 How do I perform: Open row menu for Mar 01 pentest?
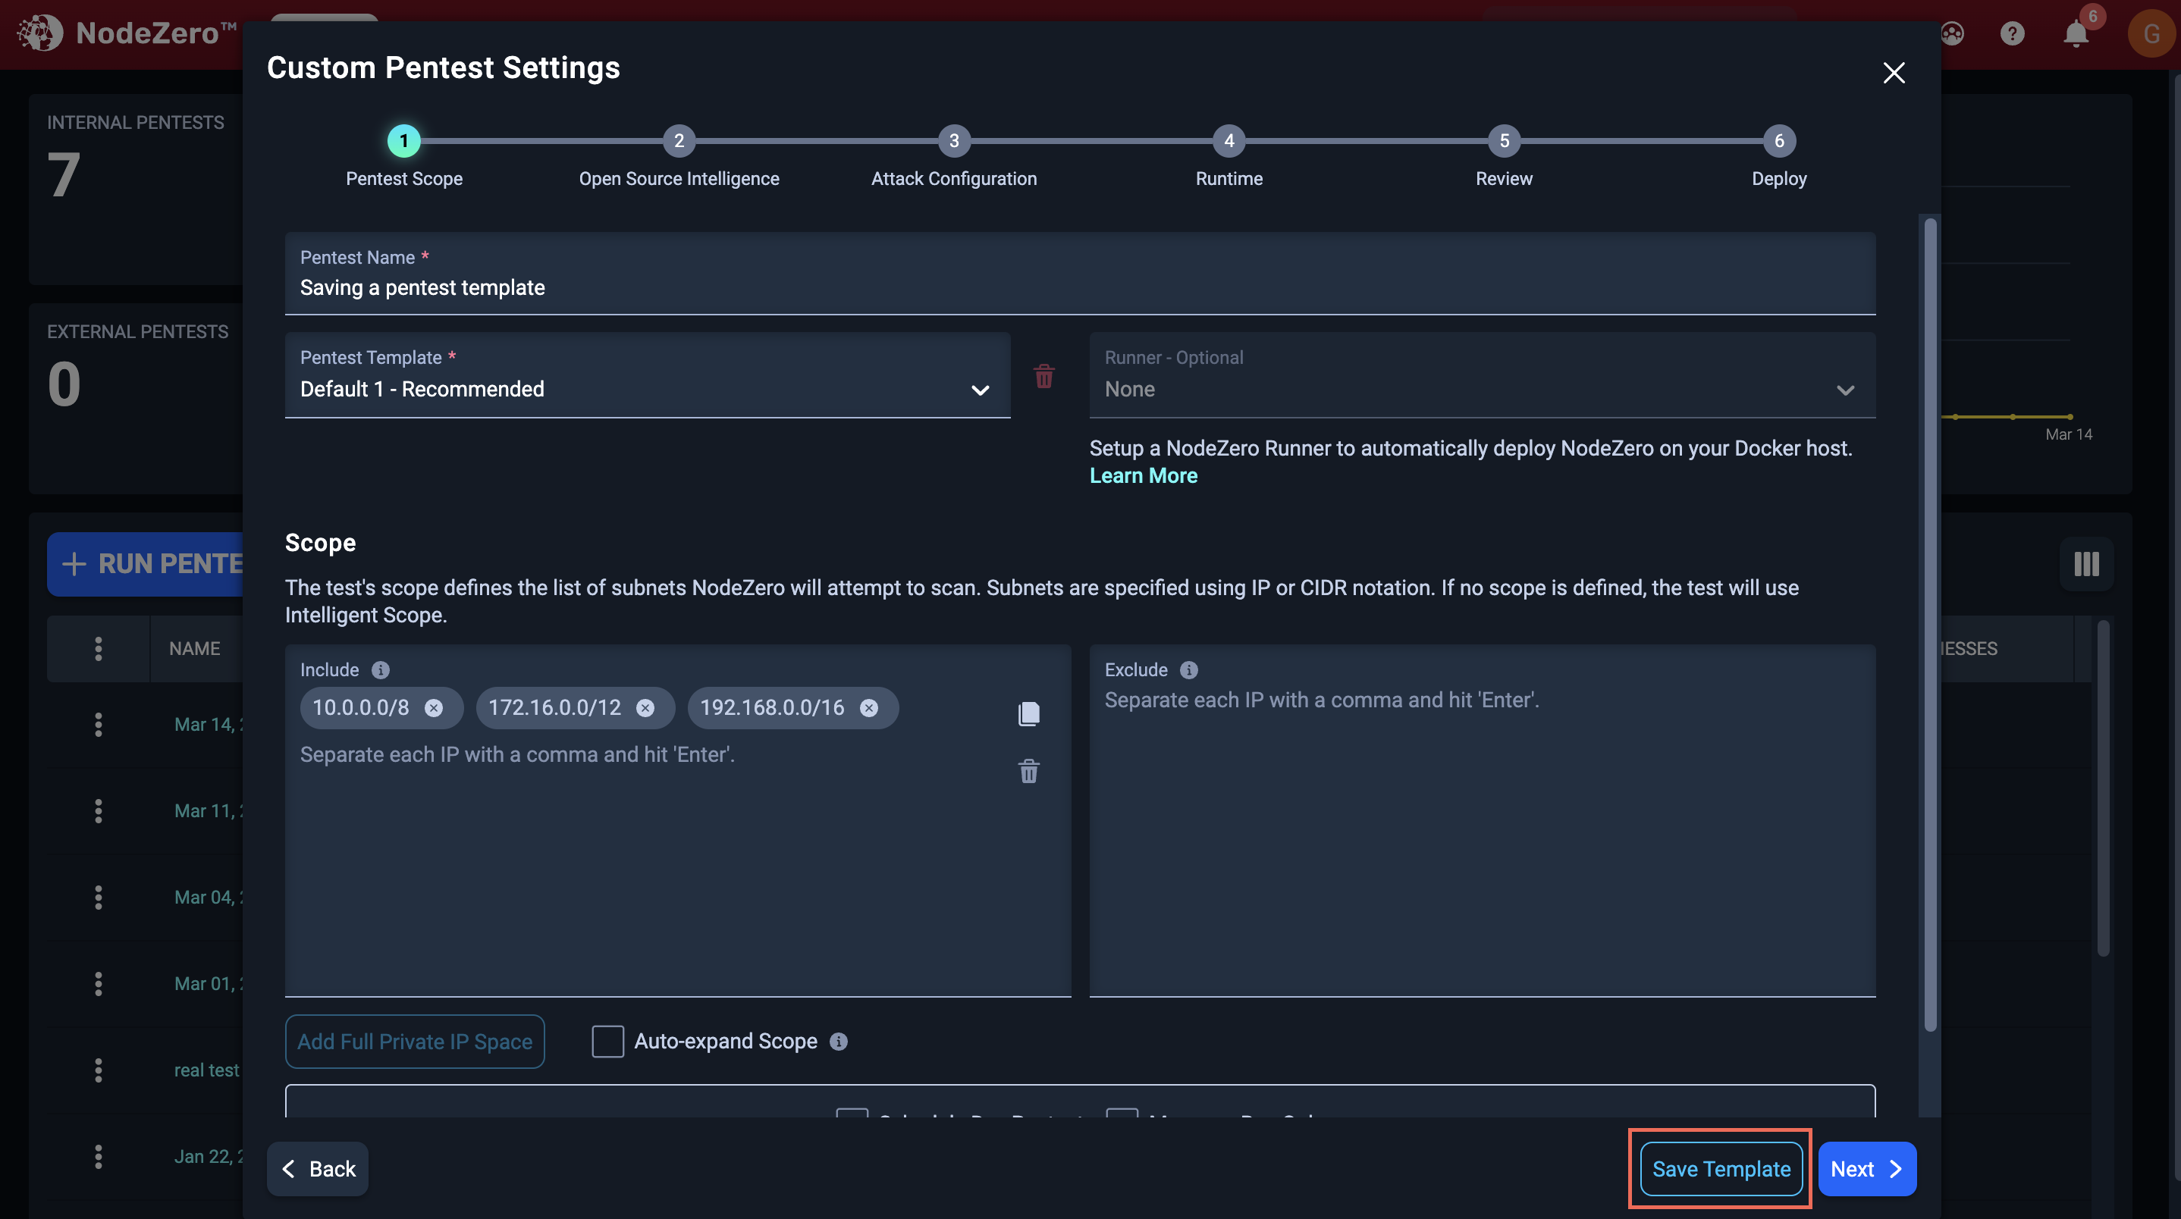[x=99, y=984]
